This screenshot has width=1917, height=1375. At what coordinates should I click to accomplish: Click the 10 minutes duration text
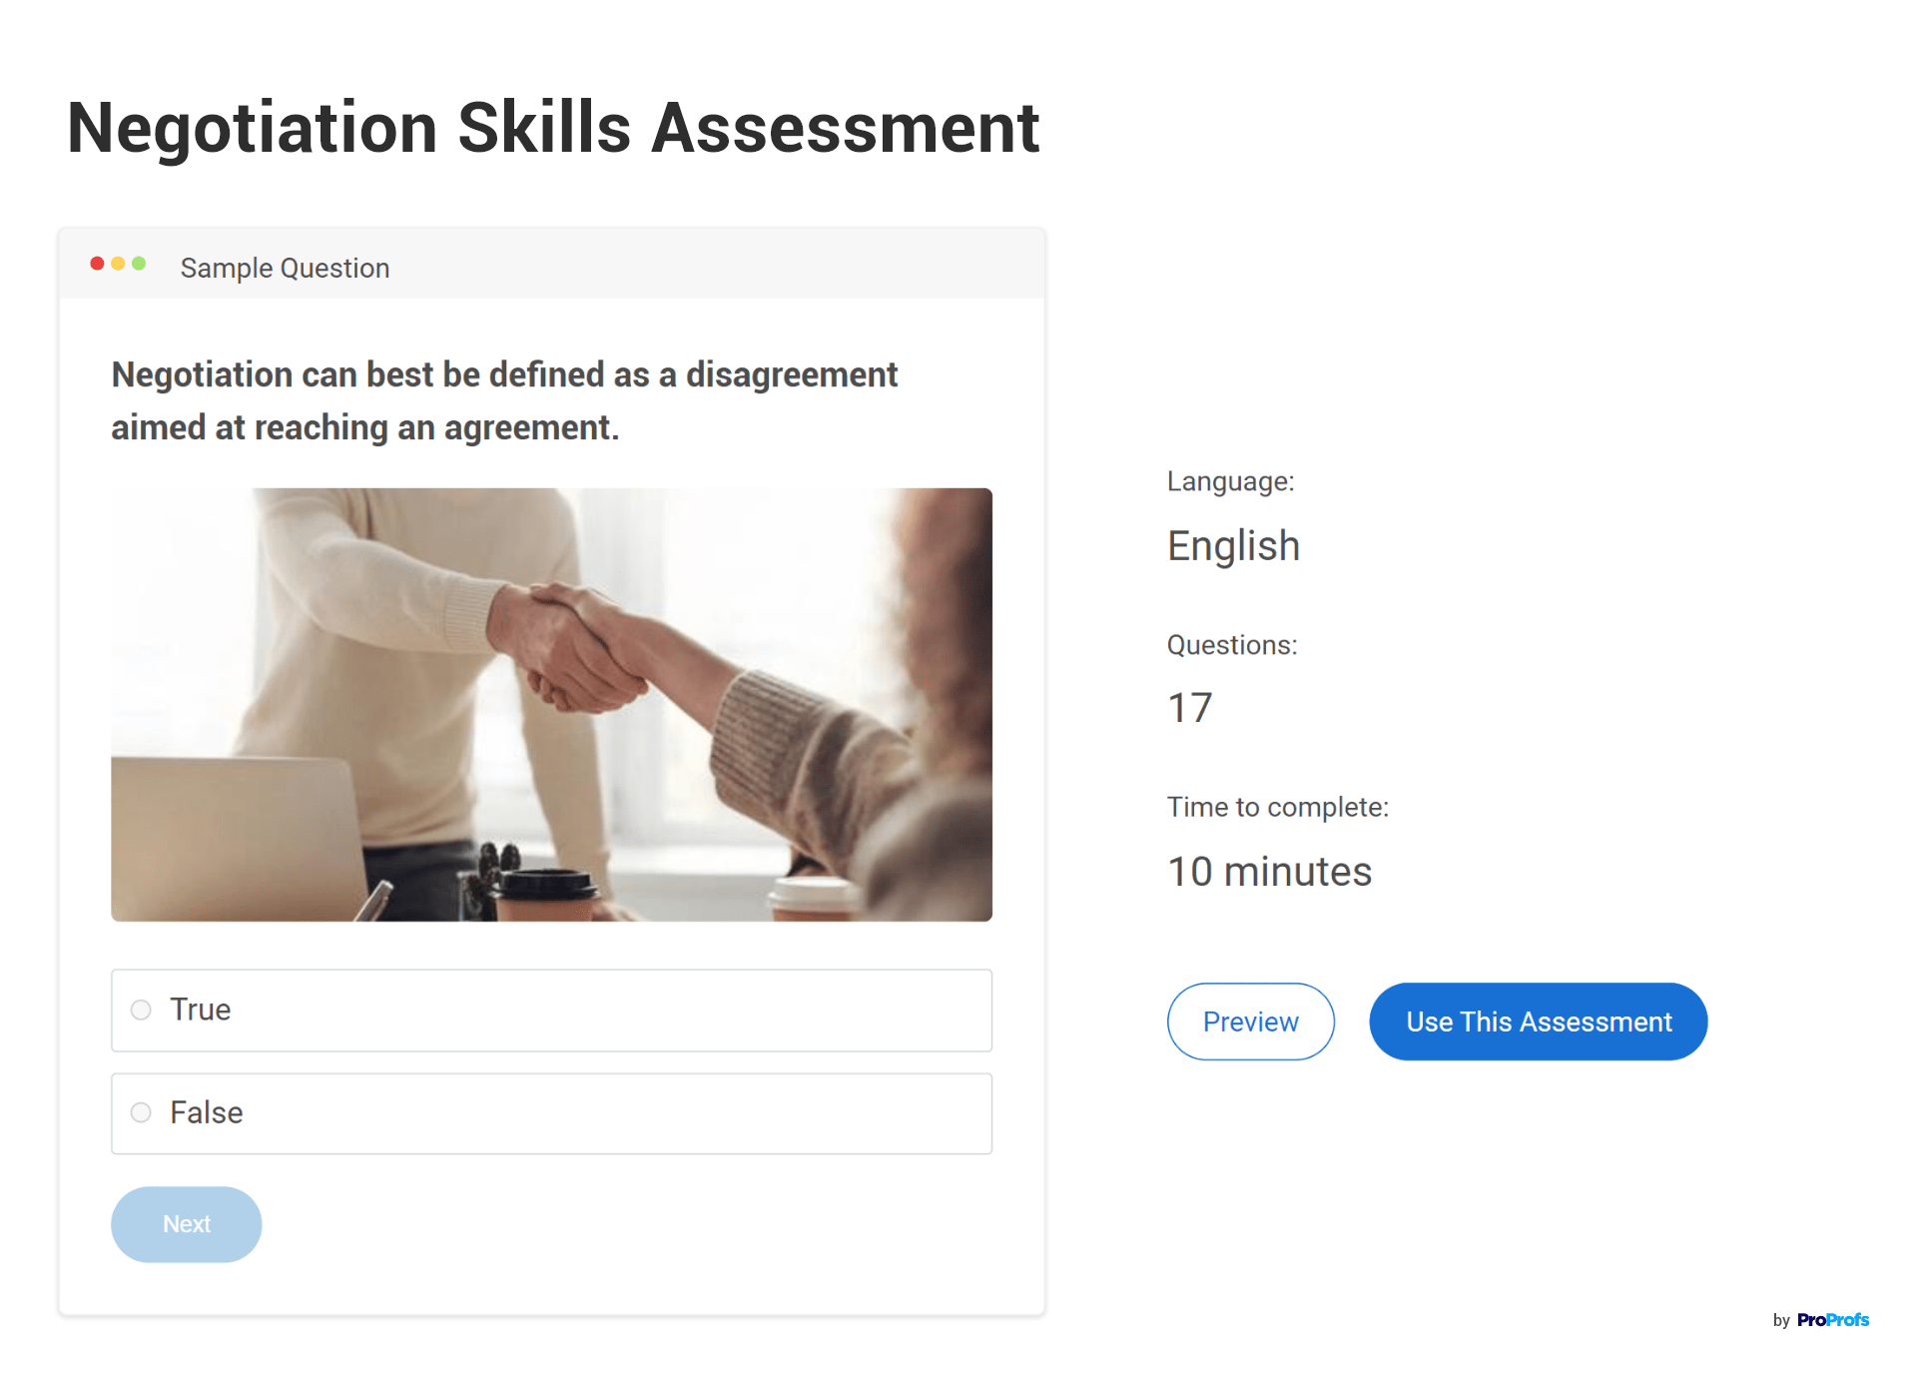click(1269, 871)
